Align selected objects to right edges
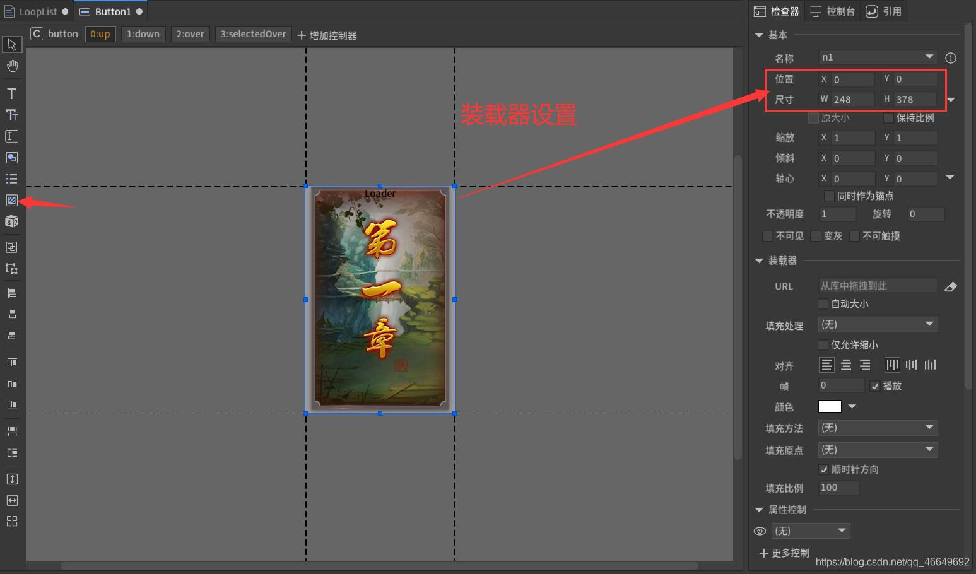 click(x=11, y=336)
